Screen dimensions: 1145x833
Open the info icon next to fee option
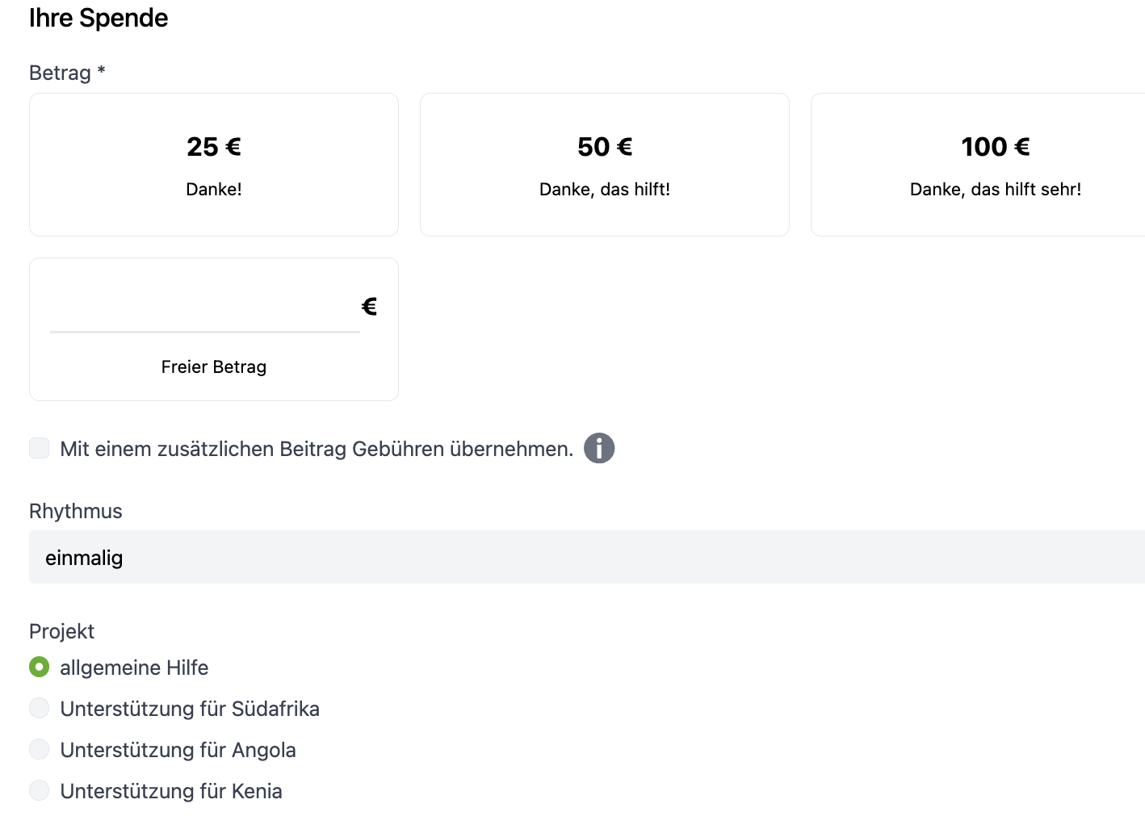pos(599,448)
